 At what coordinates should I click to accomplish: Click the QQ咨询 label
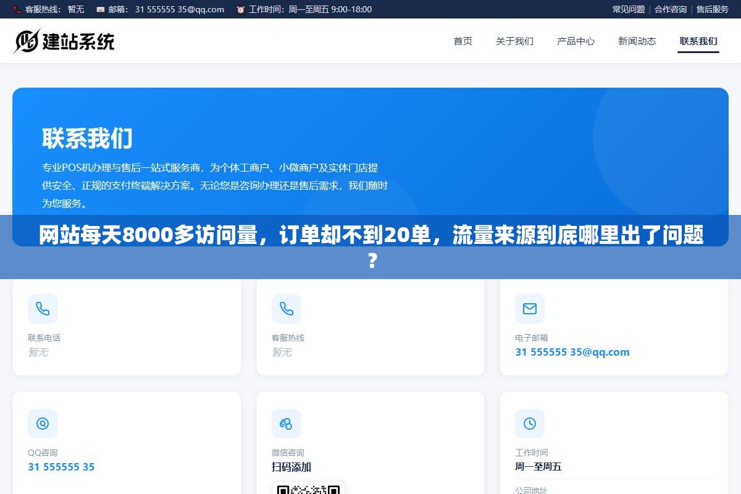click(43, 453)
